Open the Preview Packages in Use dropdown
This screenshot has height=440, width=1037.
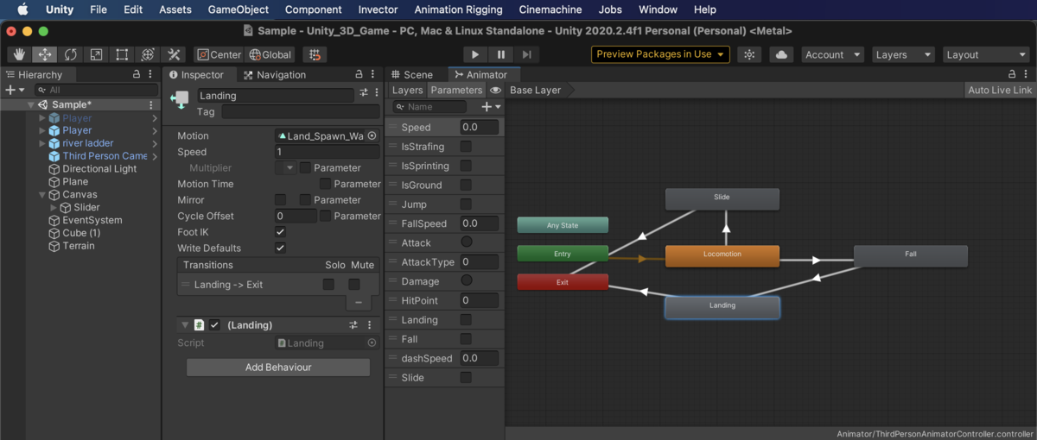pyautogui.click(x=661, y=54)
